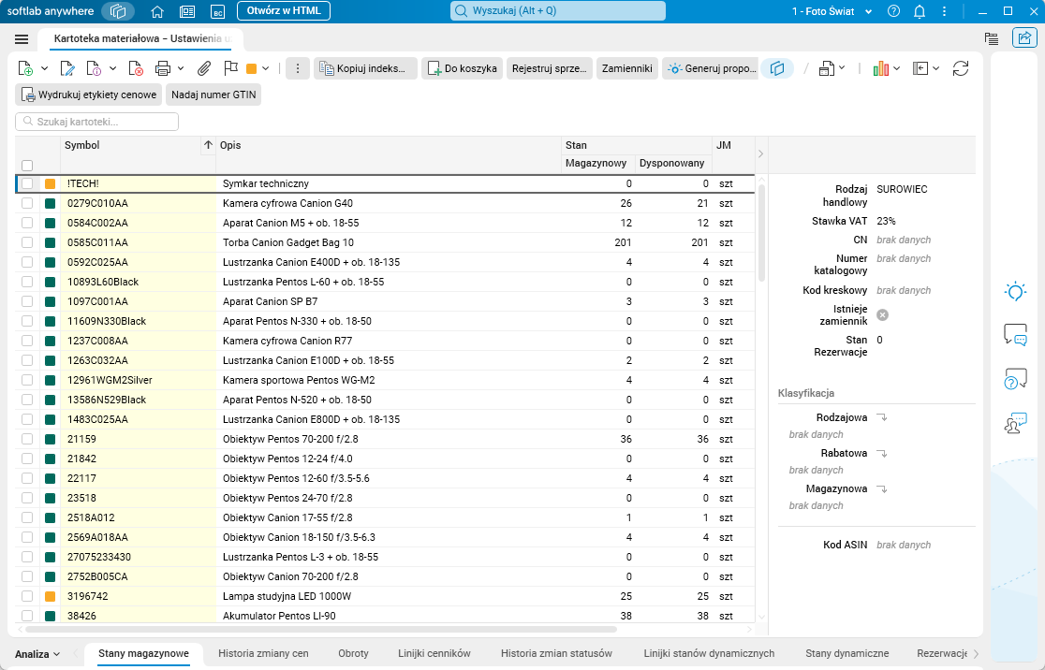Open the Linijki cenników tab
The height and width of the screenshot is (670, 1045).
(x=434, y=653)
